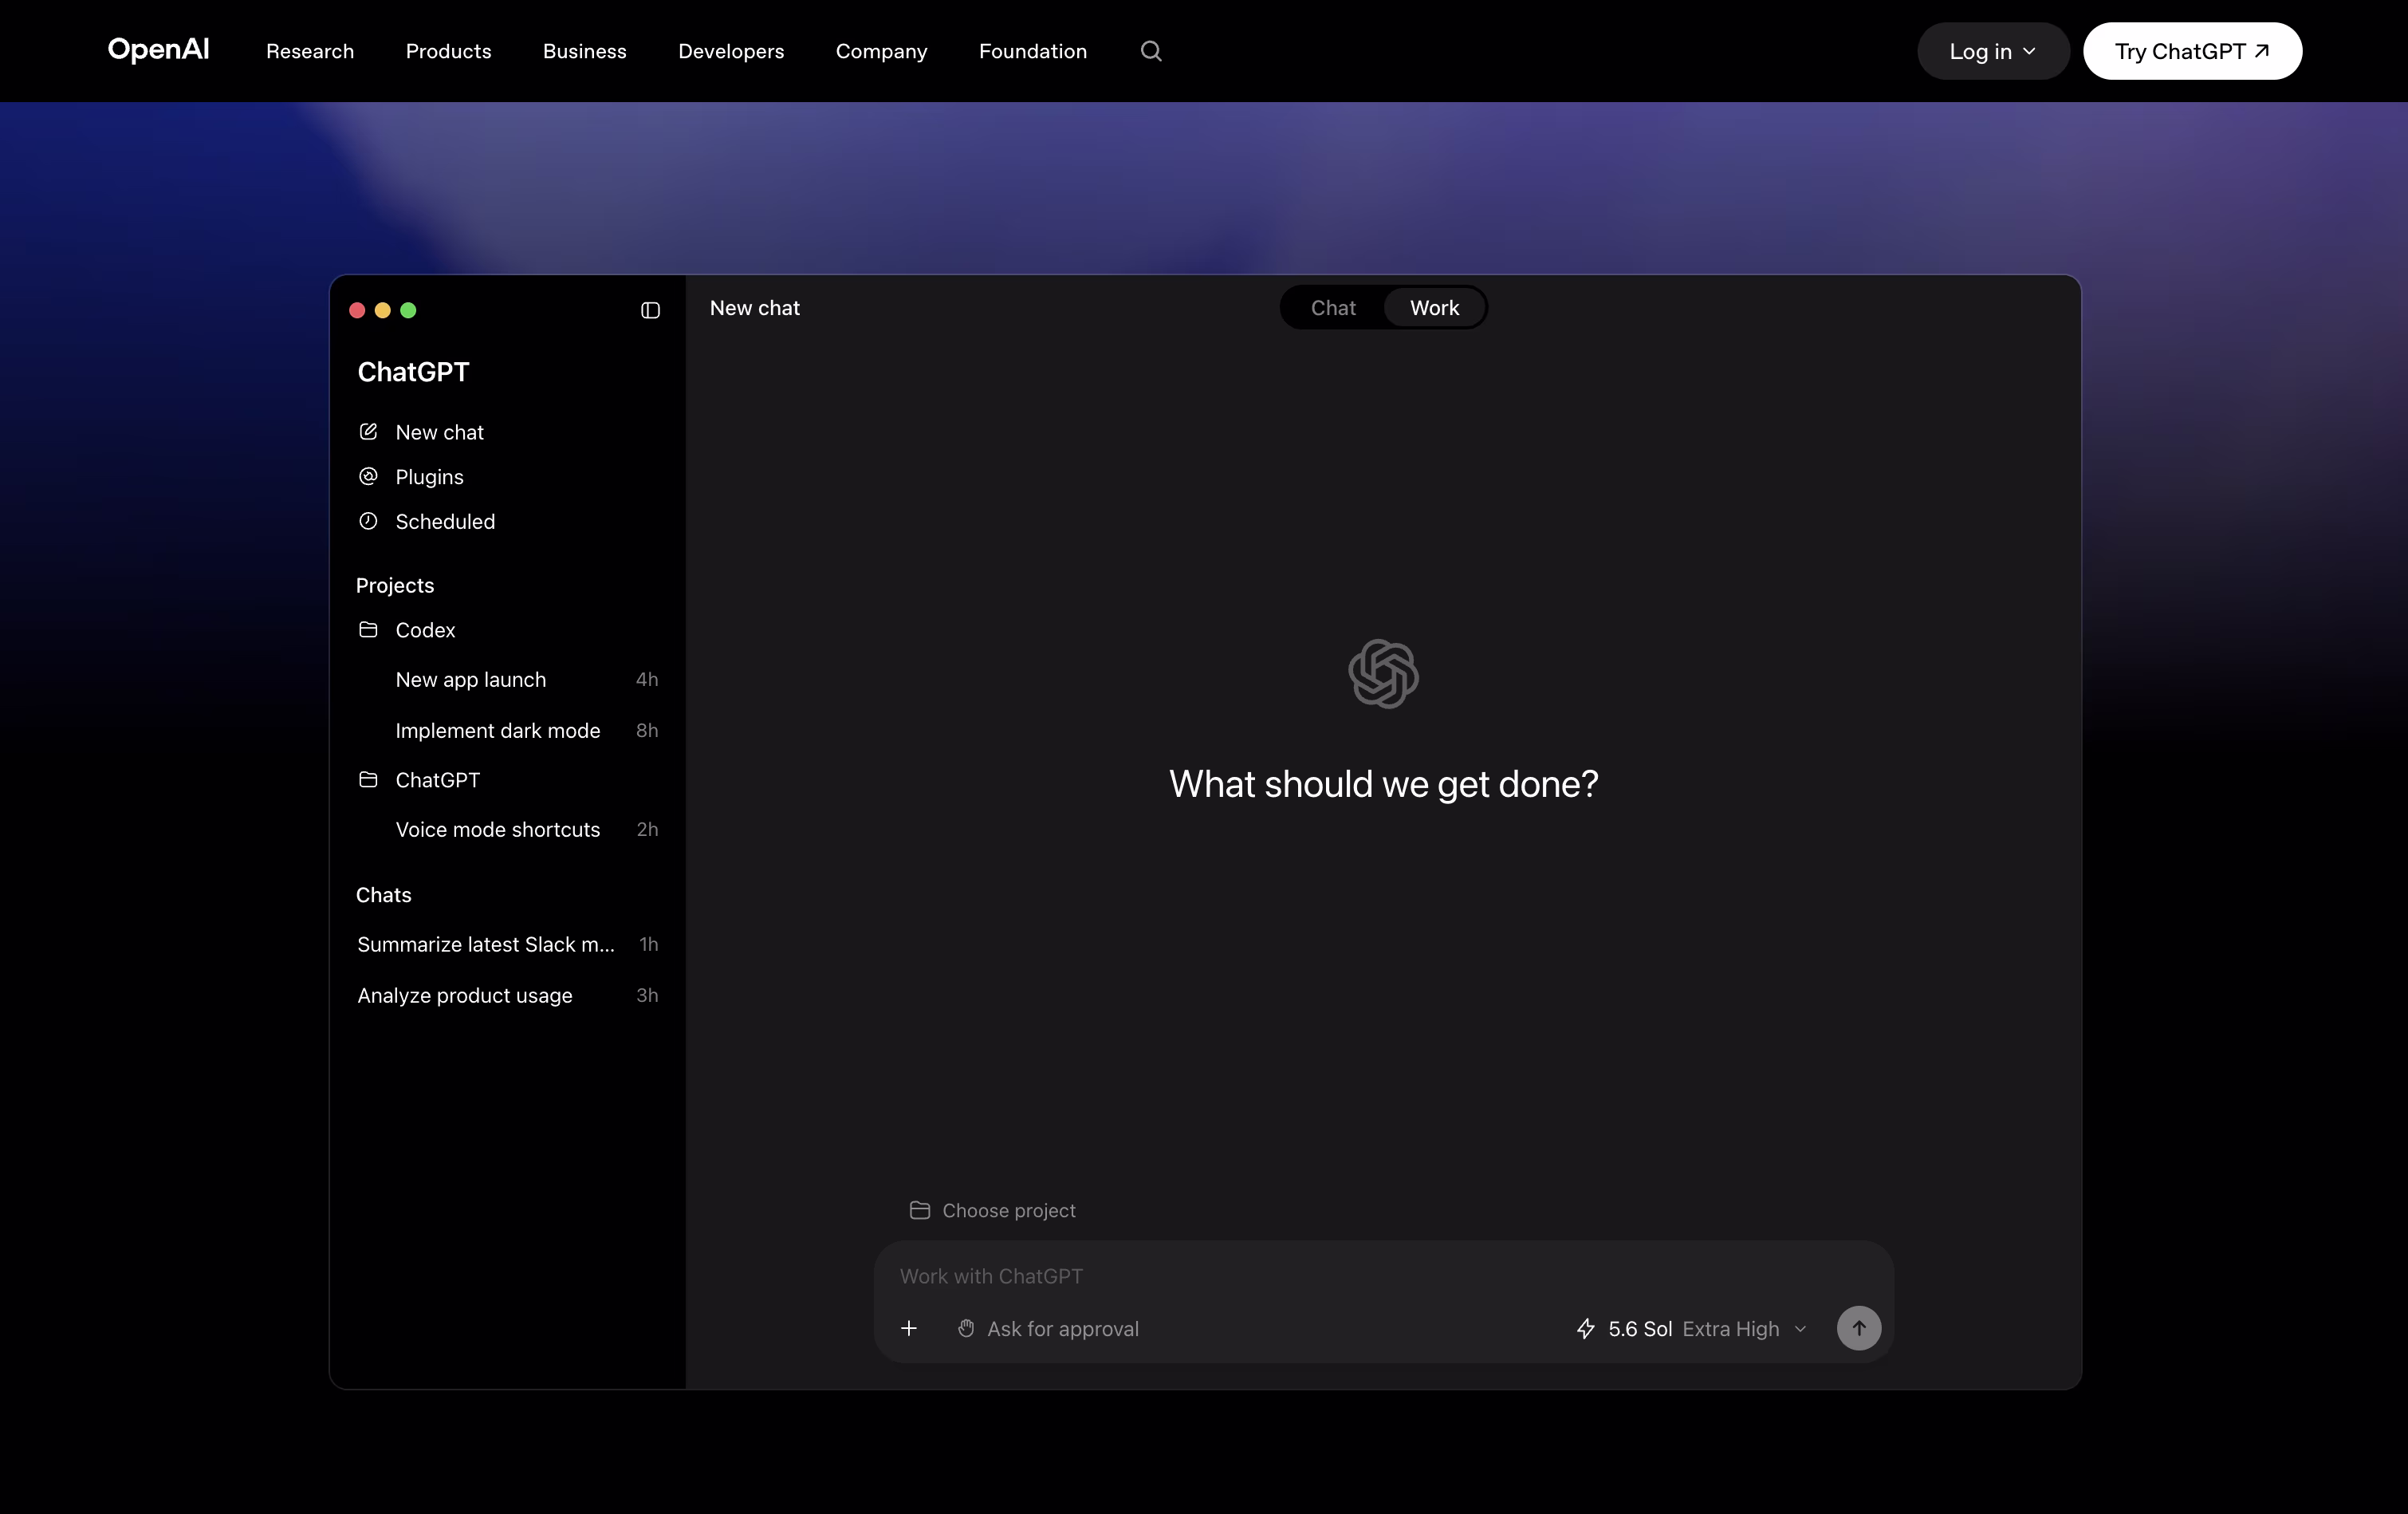This screenshot has width=2408, height=1514.
Task: Switch to Work mode
Action: [x=1434, y=307]
